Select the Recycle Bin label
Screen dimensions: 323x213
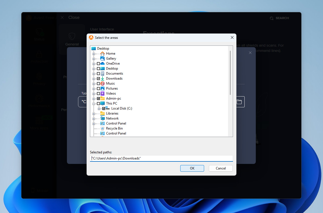114,128
